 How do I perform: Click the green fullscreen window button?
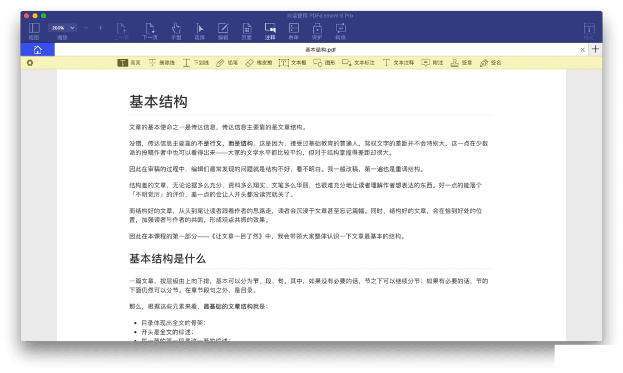44,16
